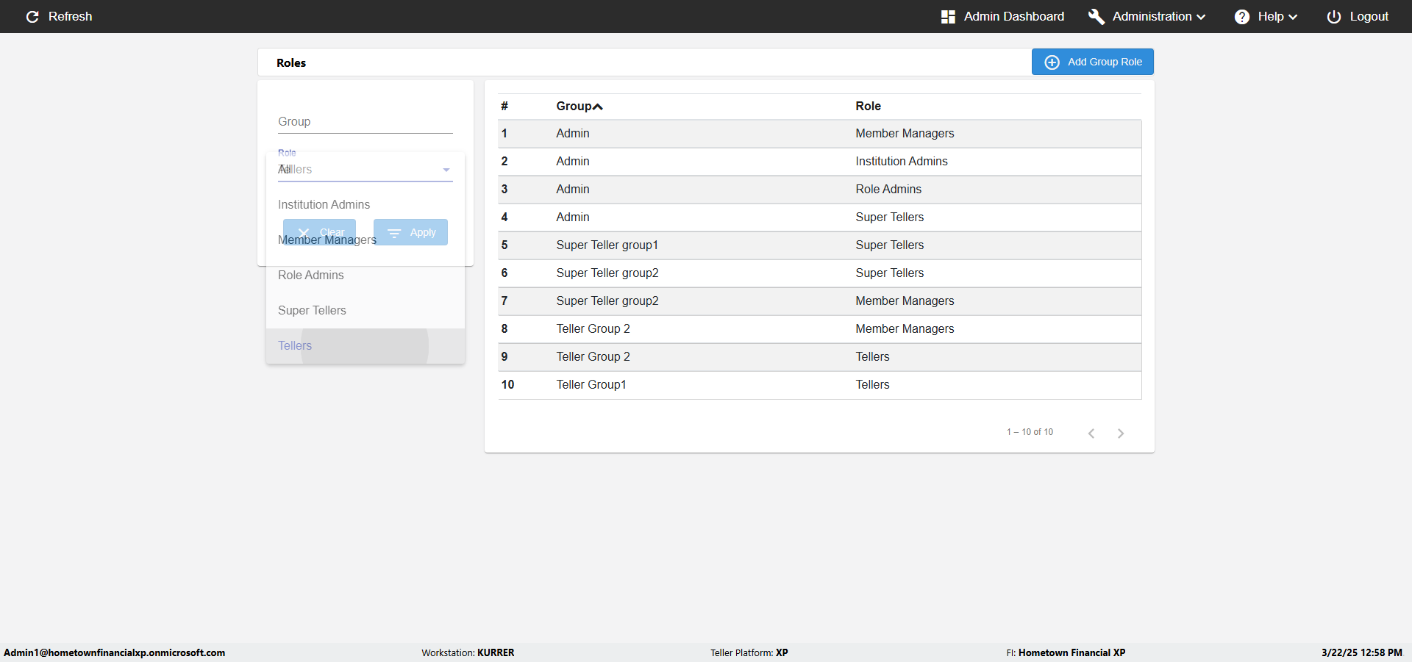The image size is (1412, 662).
Task: Select the Super Teller group1 cell
Action: click(607, 245)
